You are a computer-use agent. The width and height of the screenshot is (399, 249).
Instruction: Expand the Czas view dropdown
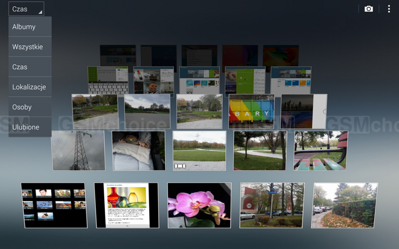pyautogui.click(x=26, y=9)
